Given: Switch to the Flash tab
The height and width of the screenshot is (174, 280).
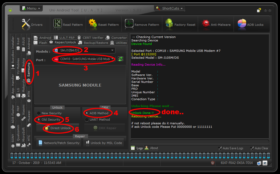Looking at the screenshot, I should (40, 43).
